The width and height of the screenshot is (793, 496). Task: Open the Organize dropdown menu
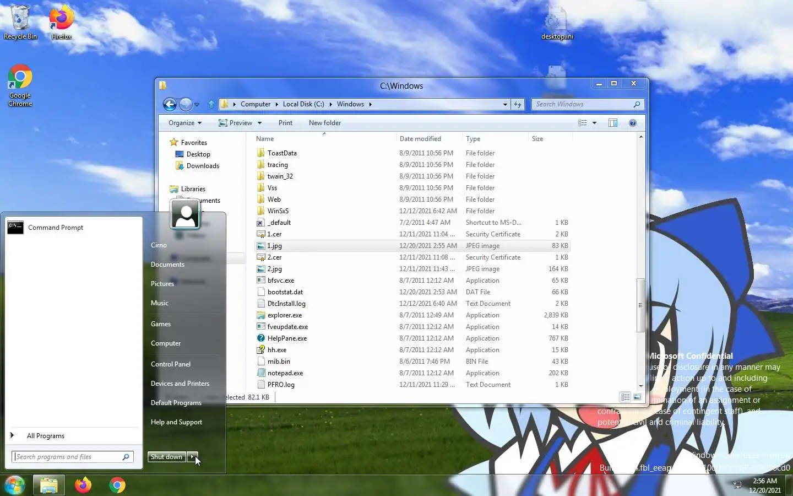[185, 123]
